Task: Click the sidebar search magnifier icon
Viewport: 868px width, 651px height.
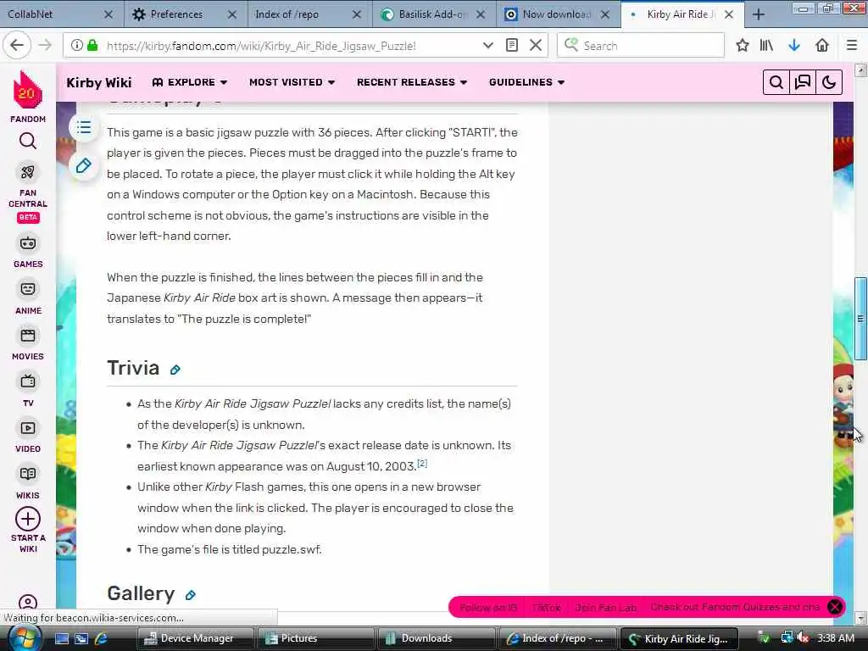Action: pos(28,142)
